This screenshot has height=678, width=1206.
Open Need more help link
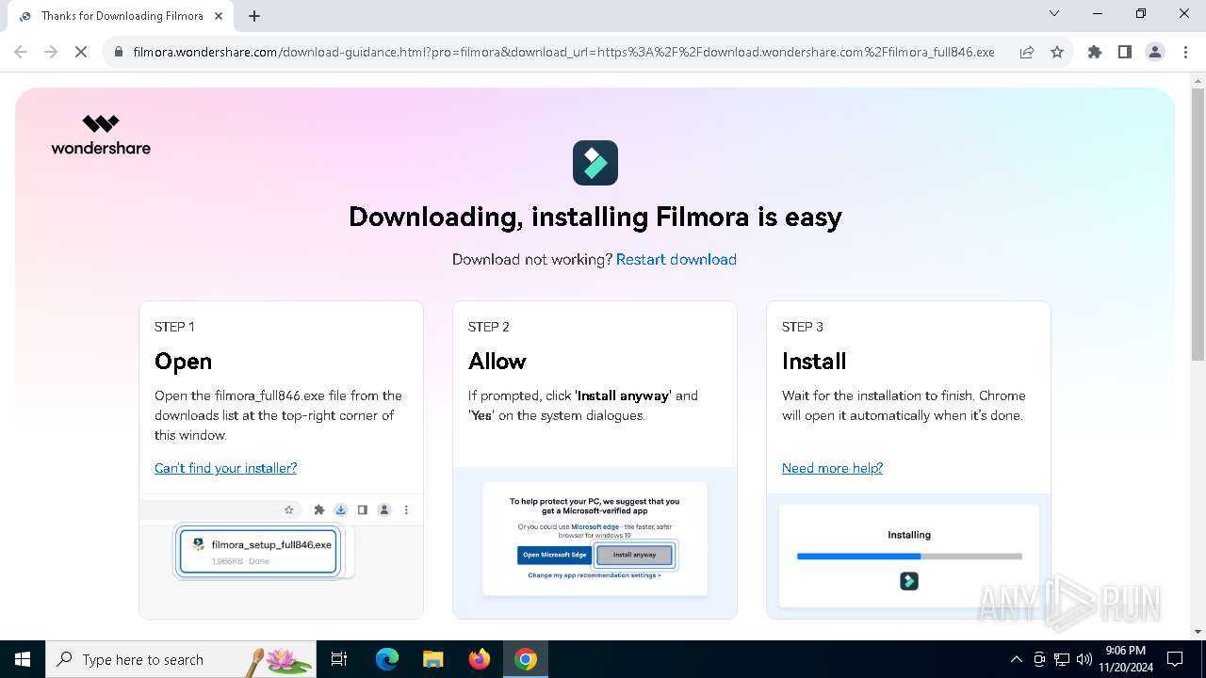pos(832,468)
